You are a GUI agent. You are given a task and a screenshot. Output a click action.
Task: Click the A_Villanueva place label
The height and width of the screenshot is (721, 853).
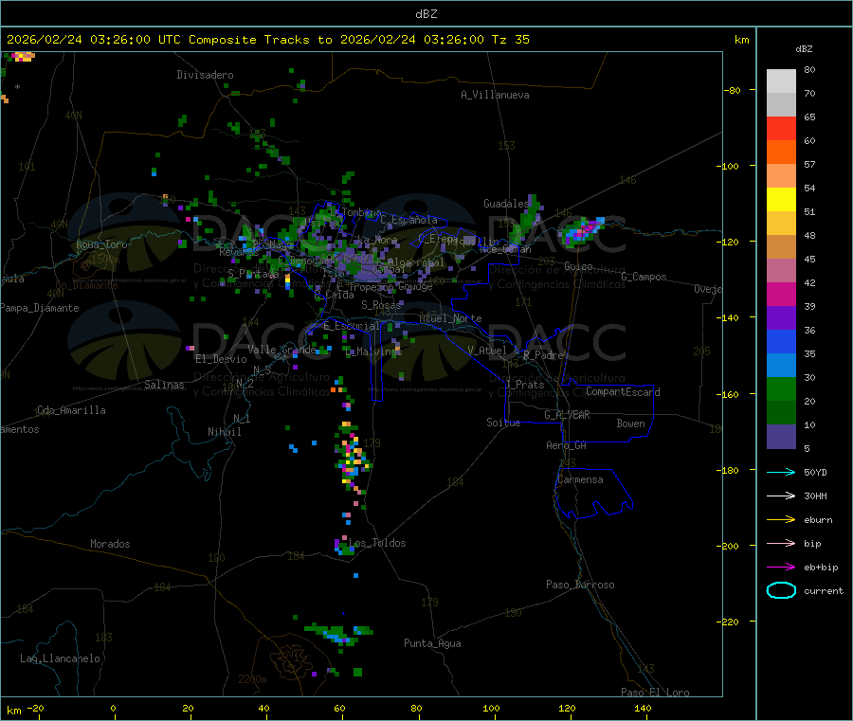click(x=495, y=95)
